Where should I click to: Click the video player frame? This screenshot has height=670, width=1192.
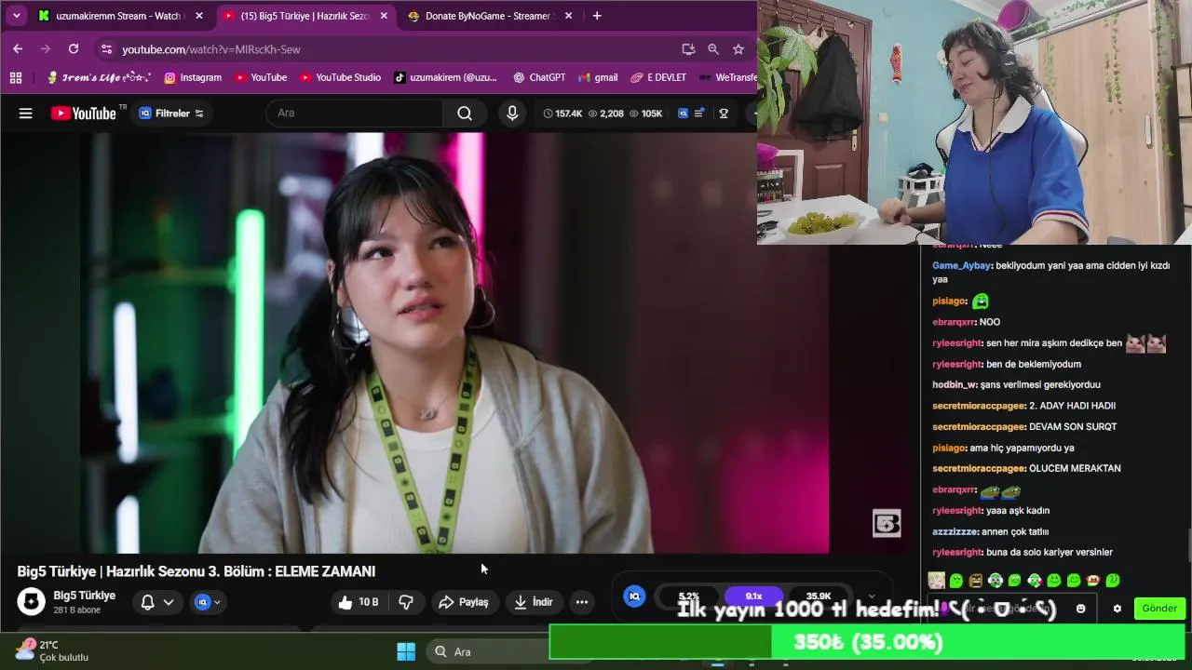coord(454,342)
